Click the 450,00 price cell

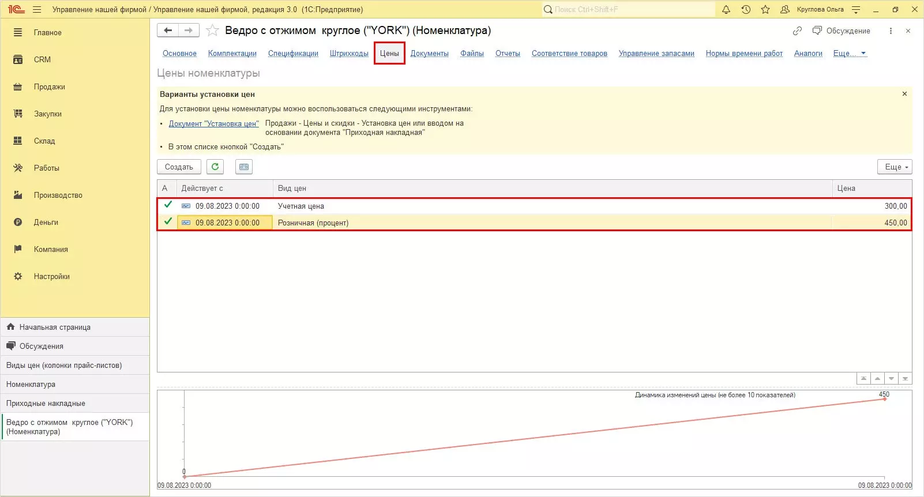[872, 223]
